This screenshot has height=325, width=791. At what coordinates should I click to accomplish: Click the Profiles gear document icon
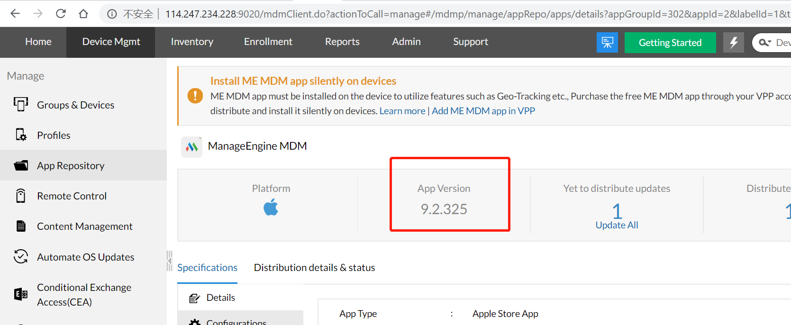coord(21,135)
